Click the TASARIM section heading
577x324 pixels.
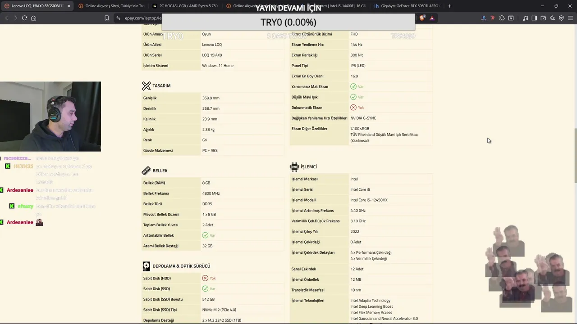(161, 85)
